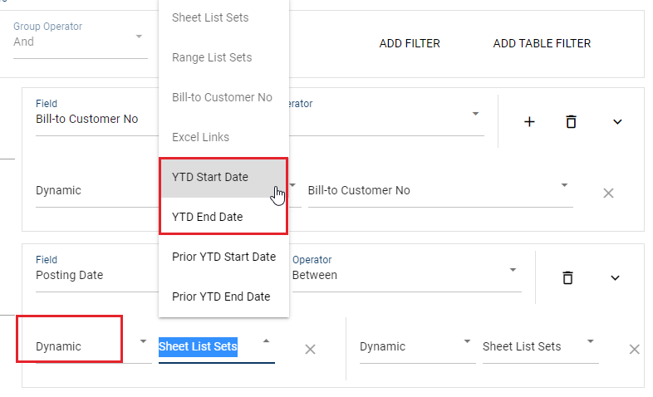Remove the Bill-to Customer No value row

tap(608, 193)
